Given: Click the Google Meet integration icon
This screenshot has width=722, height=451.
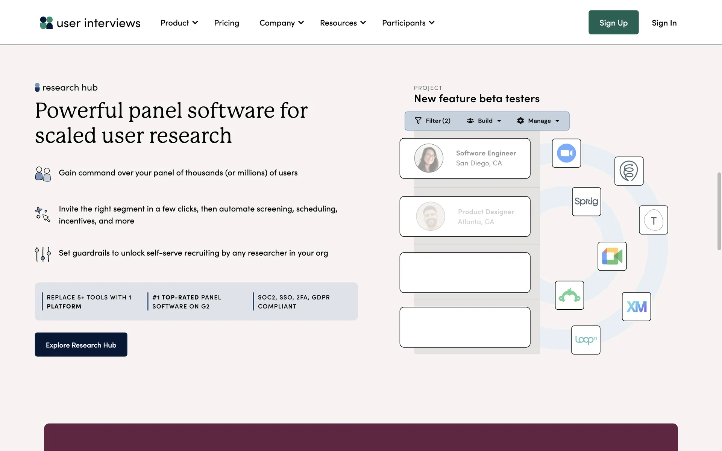Looking at the screenshot, I should (x=612, y=256).
